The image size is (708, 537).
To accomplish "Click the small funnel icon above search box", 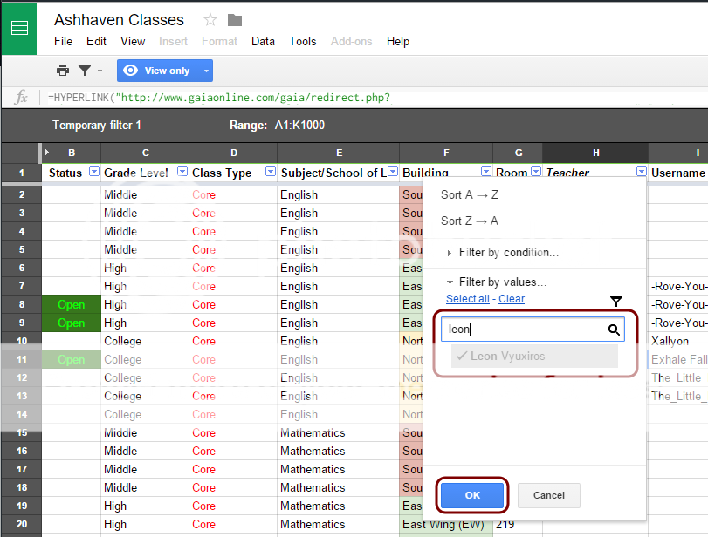I will [x=616, y=302].
